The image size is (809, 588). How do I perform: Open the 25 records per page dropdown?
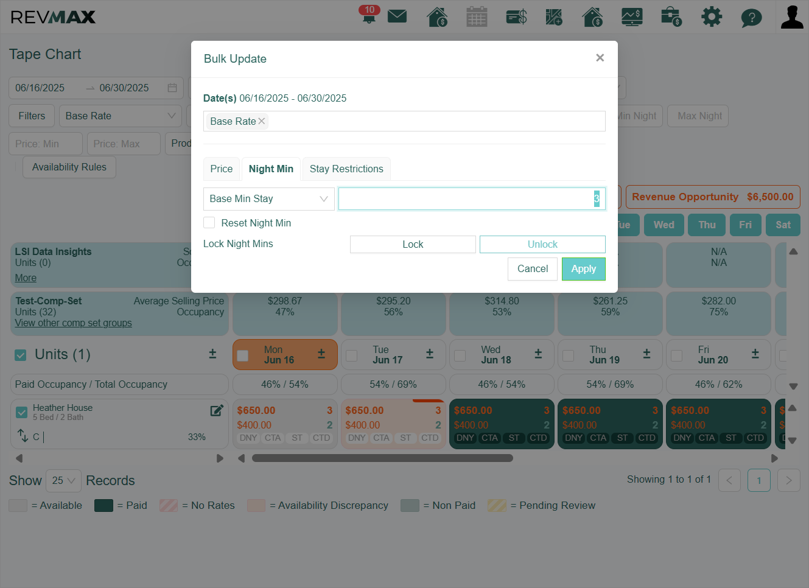(63, 481)
